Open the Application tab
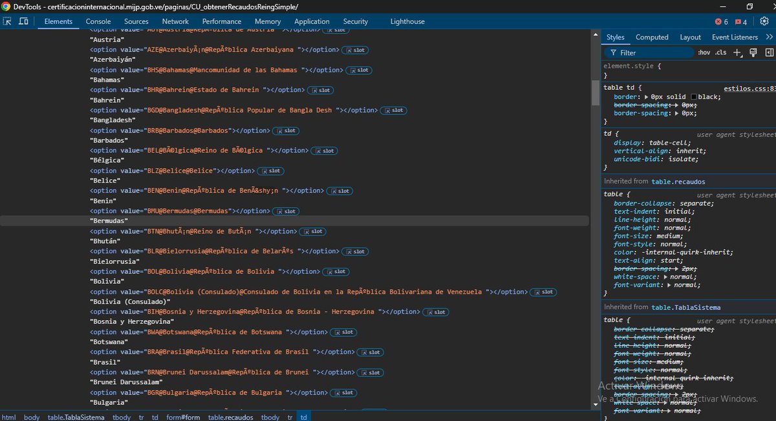 pos(312,21)
